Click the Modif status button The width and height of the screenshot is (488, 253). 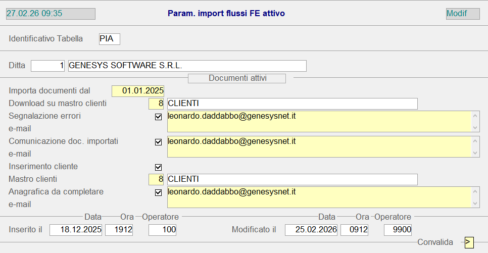(462, 14)
